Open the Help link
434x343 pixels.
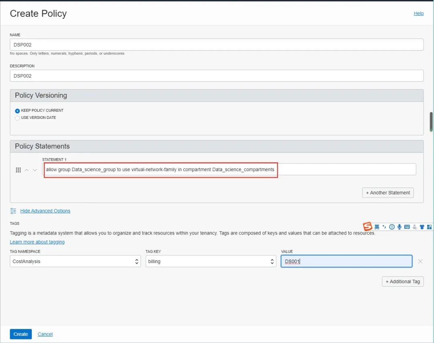[419, 13]
